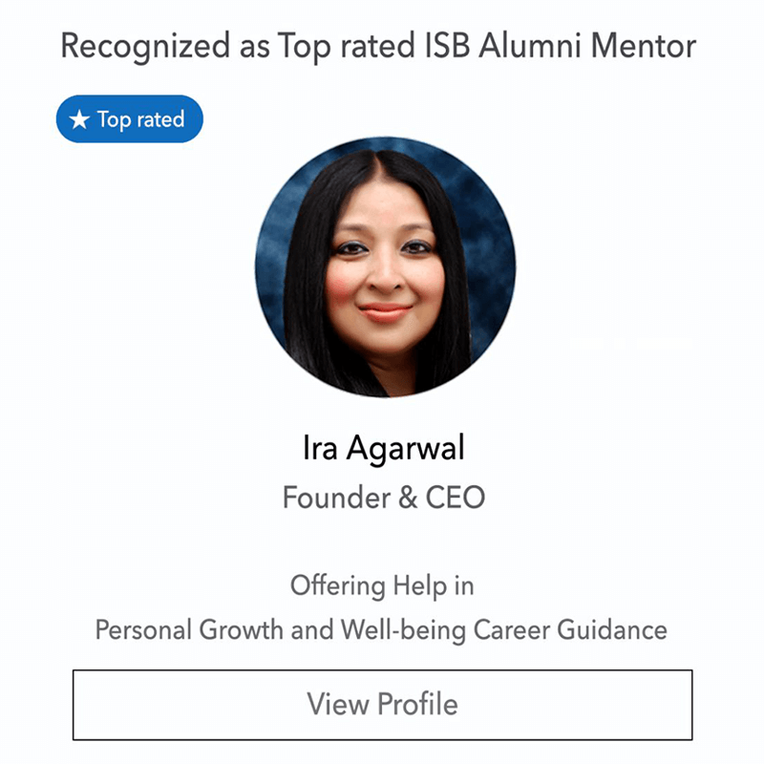Image resolution: width=764 pixels, height=764 pixels.
Task: Click the star icon in the badge
Action: point(80,120)
